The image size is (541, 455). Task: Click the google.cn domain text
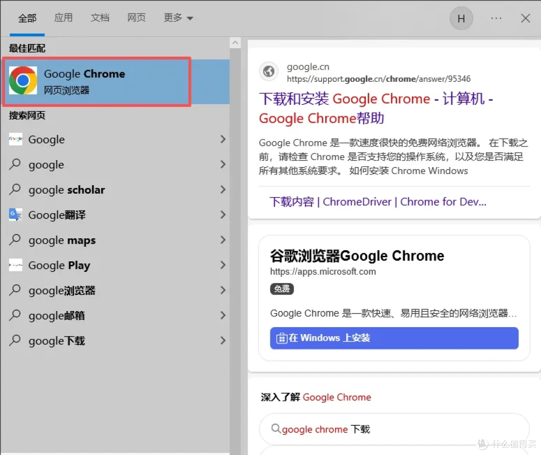308,67
